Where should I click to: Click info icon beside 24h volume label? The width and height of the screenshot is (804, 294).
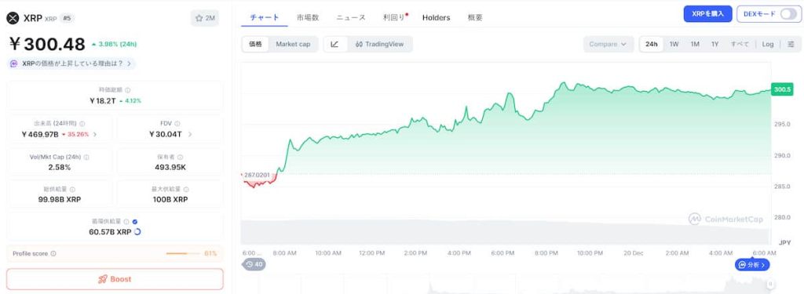tap(82, 123)
